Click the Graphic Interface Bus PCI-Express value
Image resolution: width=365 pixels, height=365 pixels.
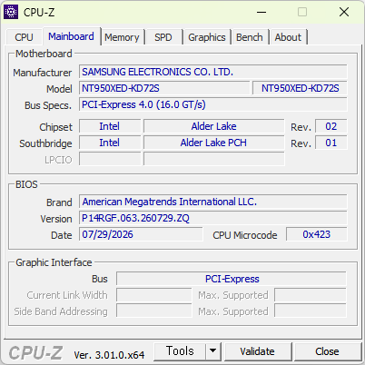pyautogui.click(x=232, y=279)
